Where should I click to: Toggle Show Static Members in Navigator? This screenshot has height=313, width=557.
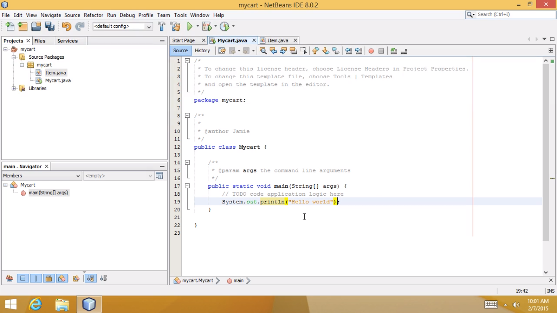(x=36, y=278)
